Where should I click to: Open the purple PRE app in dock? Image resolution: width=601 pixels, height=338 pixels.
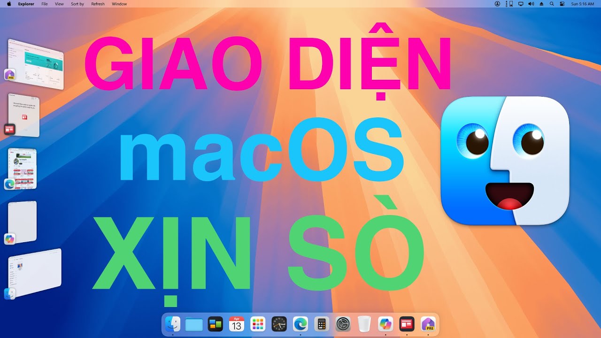coord(428,324)
